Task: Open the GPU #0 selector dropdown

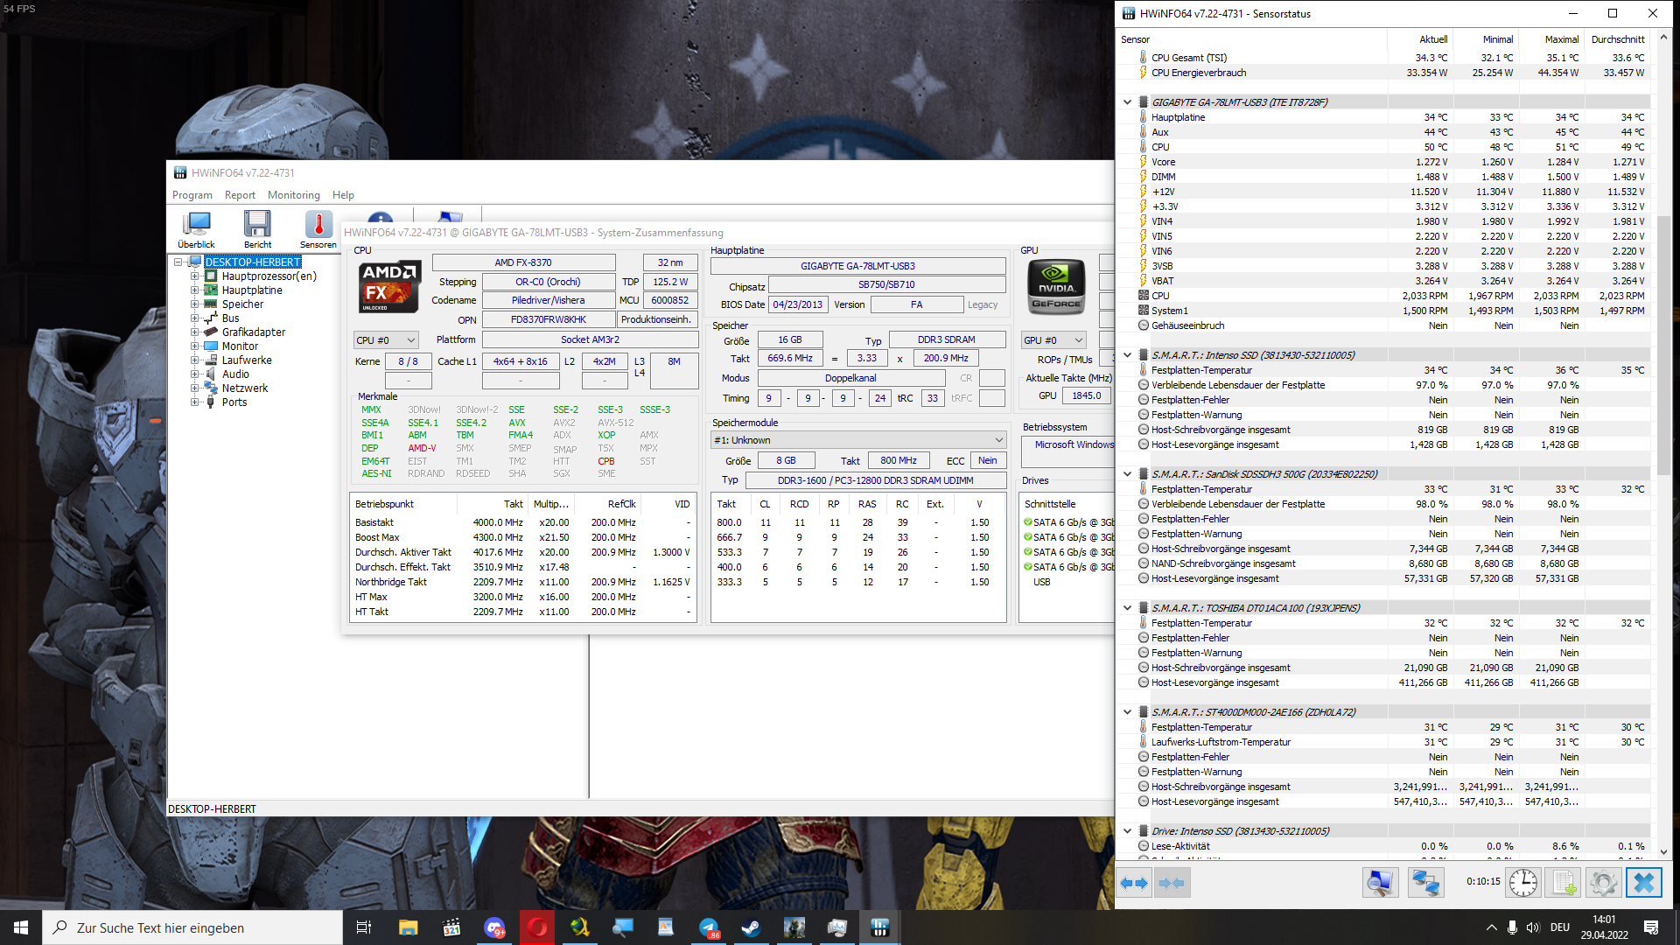Action: click(1053, 340)
